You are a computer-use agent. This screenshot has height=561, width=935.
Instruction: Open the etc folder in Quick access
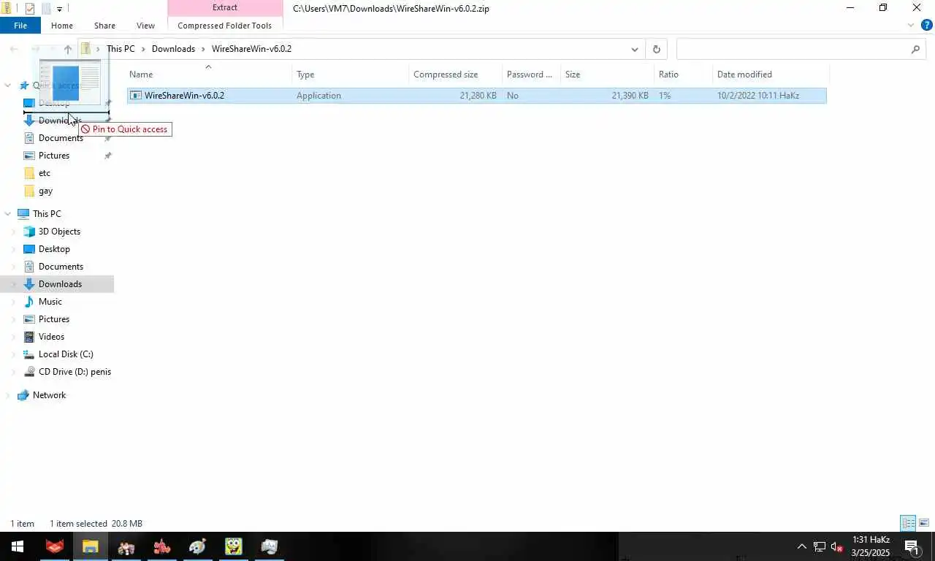pyautogui.click(x=45, y=173)
